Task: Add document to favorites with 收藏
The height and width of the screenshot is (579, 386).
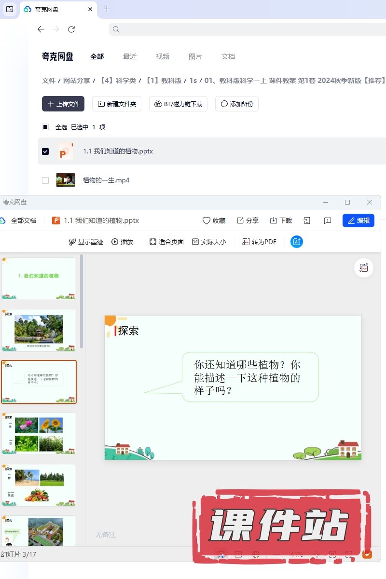Action: [214, 221]
